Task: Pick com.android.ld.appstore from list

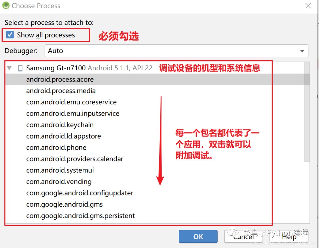Action: [x=154, y=136]
